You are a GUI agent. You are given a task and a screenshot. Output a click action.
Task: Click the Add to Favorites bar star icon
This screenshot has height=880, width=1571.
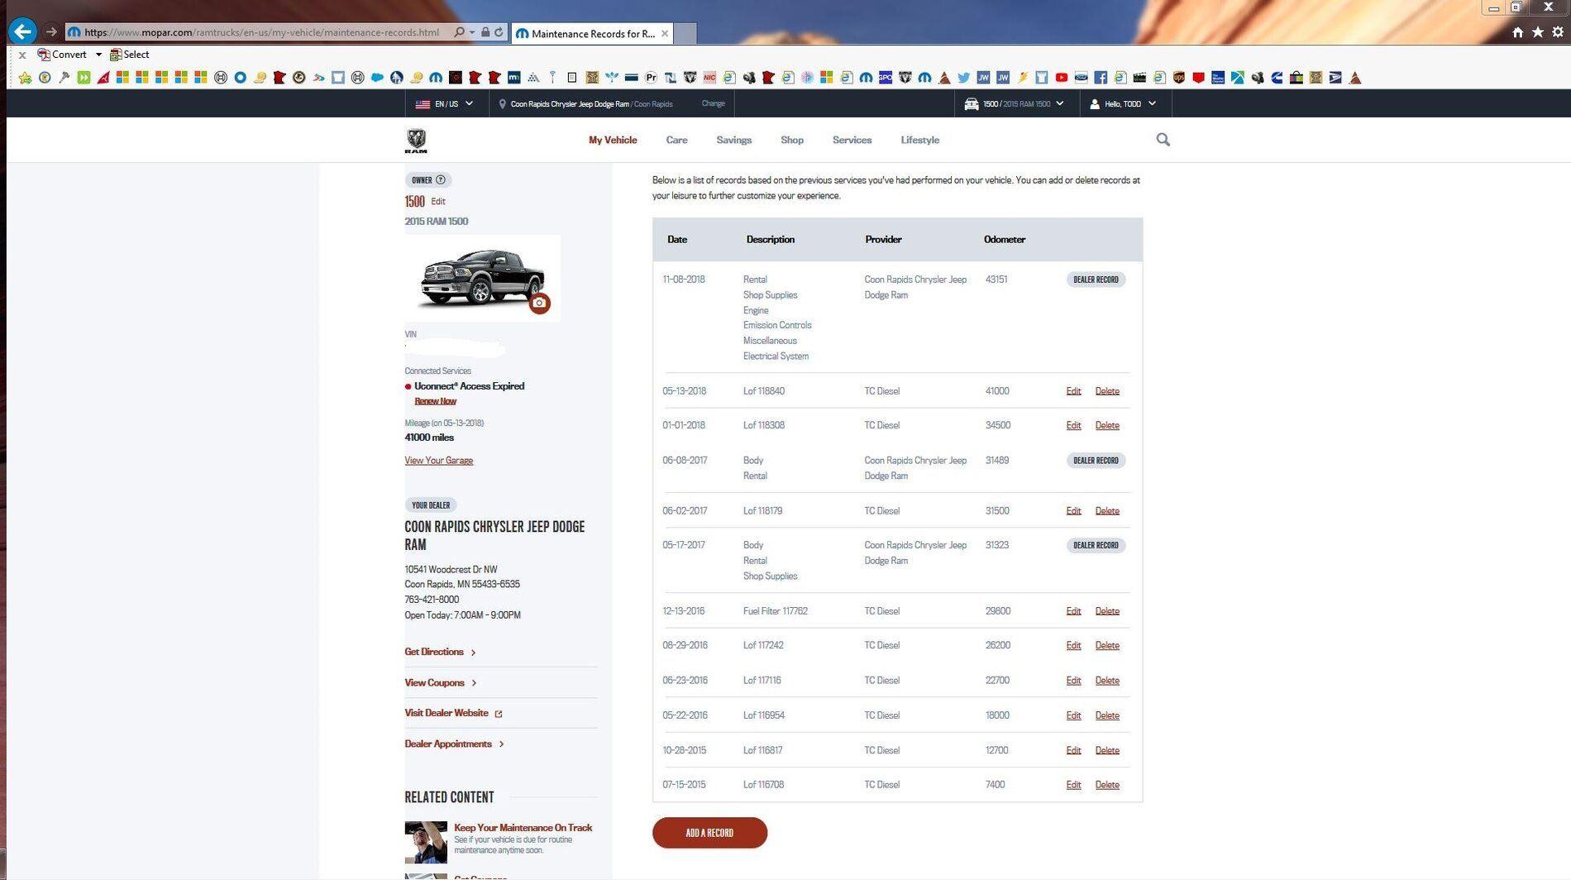(x=25, y=78)
